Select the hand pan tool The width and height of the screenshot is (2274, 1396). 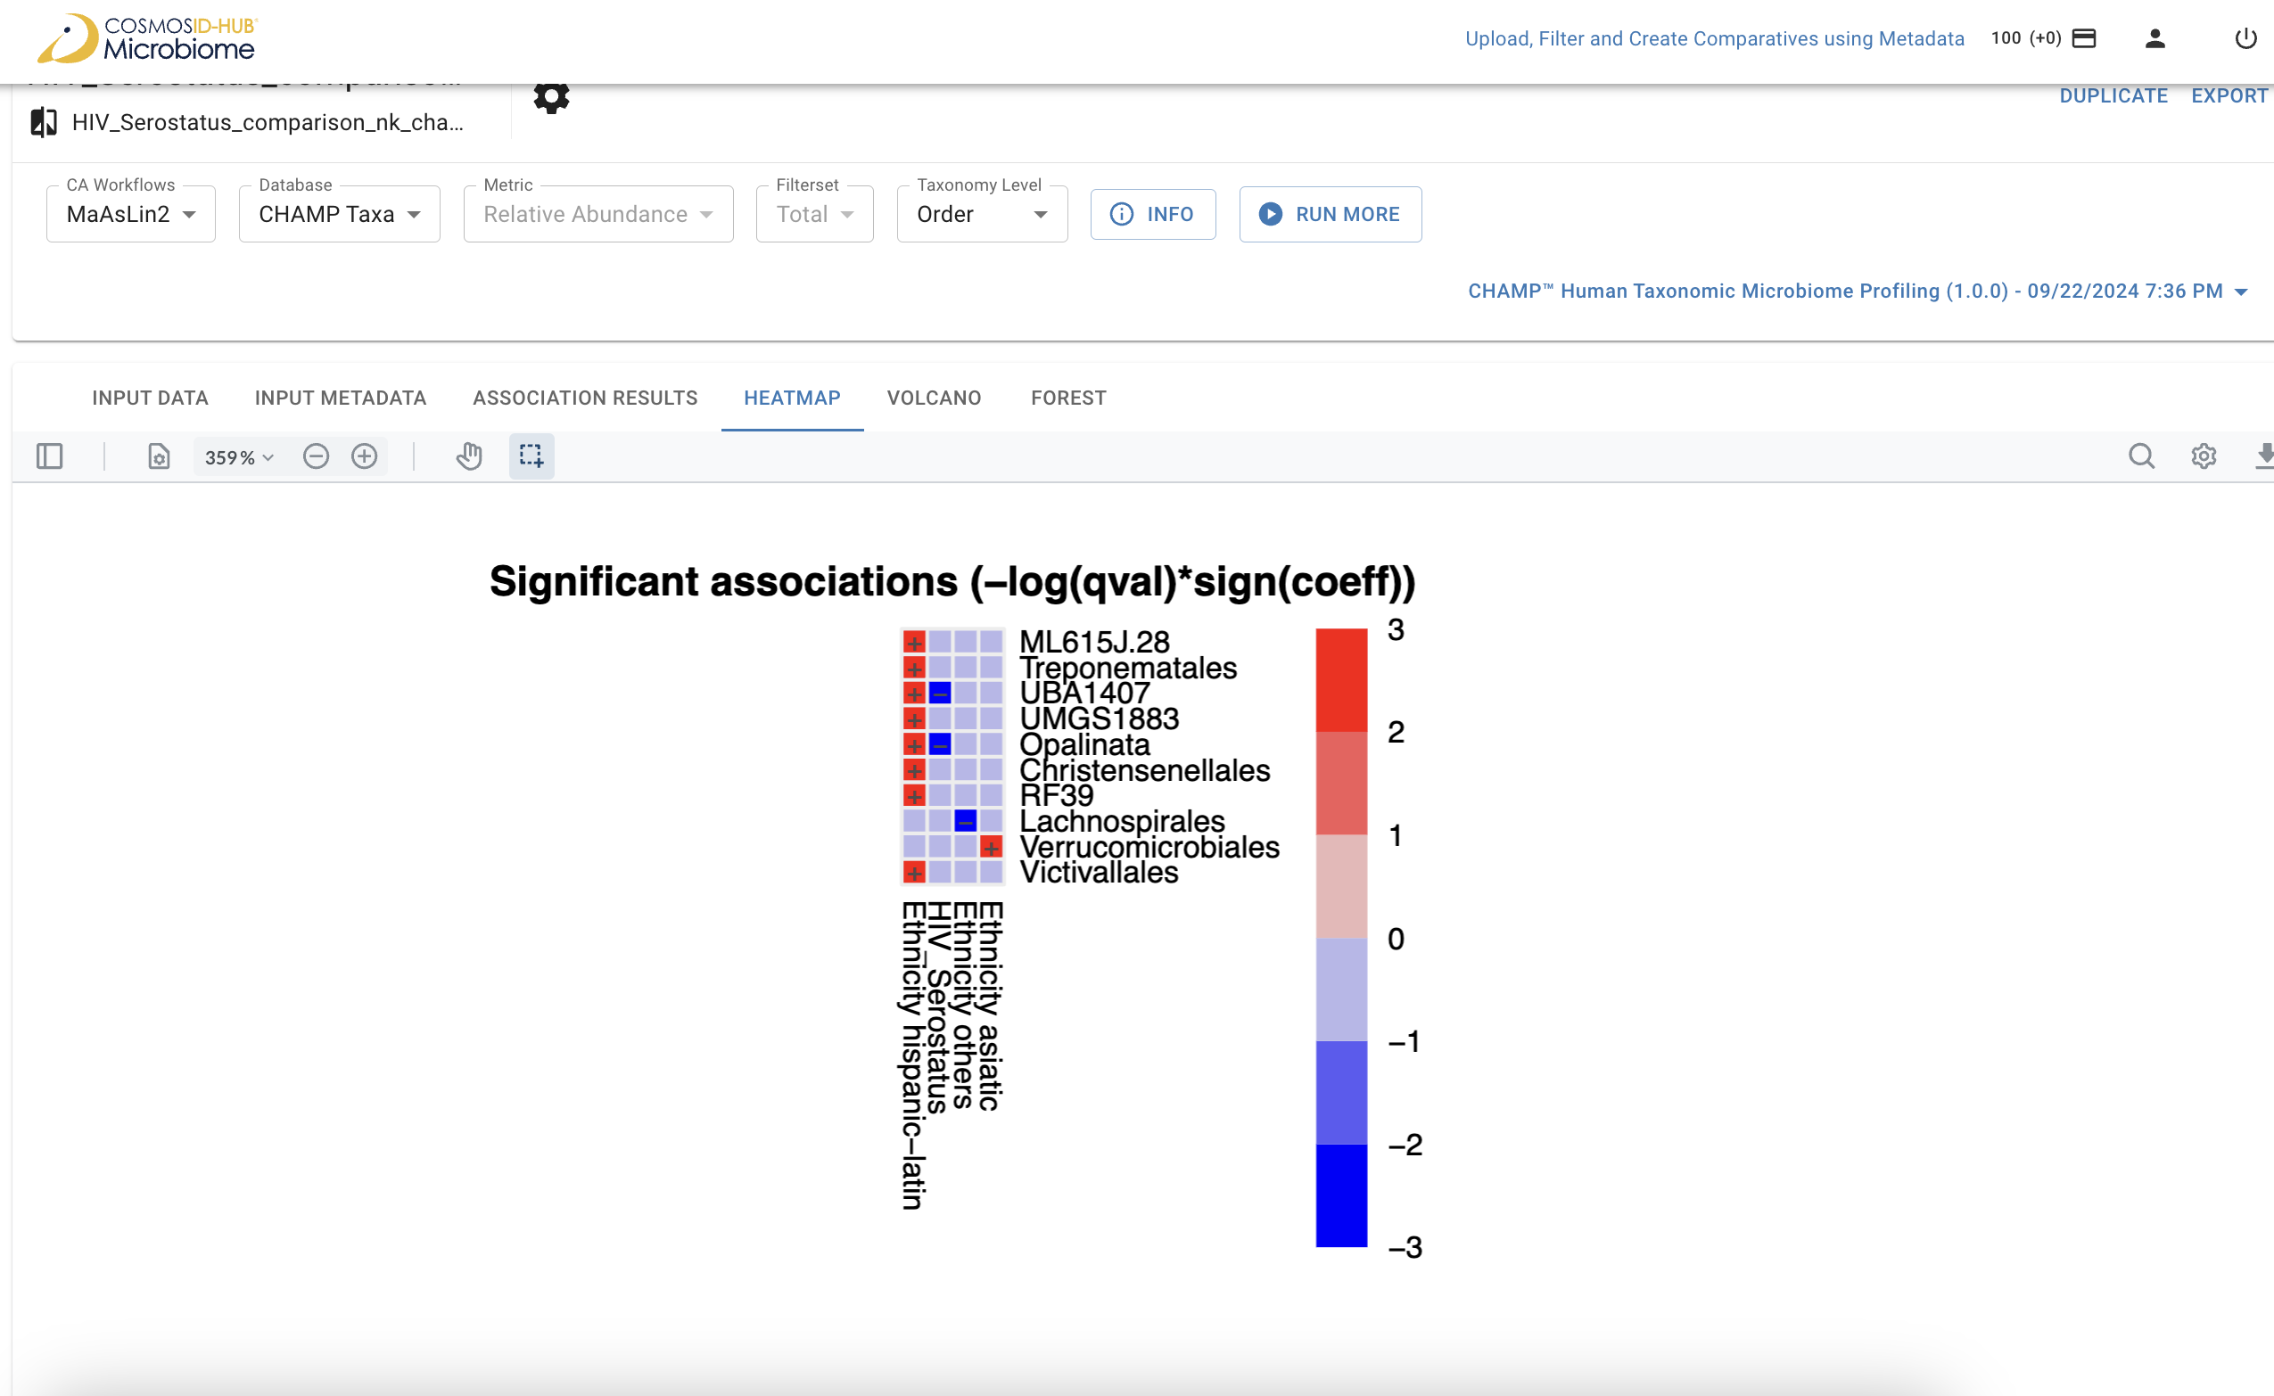tap(469, 456)
